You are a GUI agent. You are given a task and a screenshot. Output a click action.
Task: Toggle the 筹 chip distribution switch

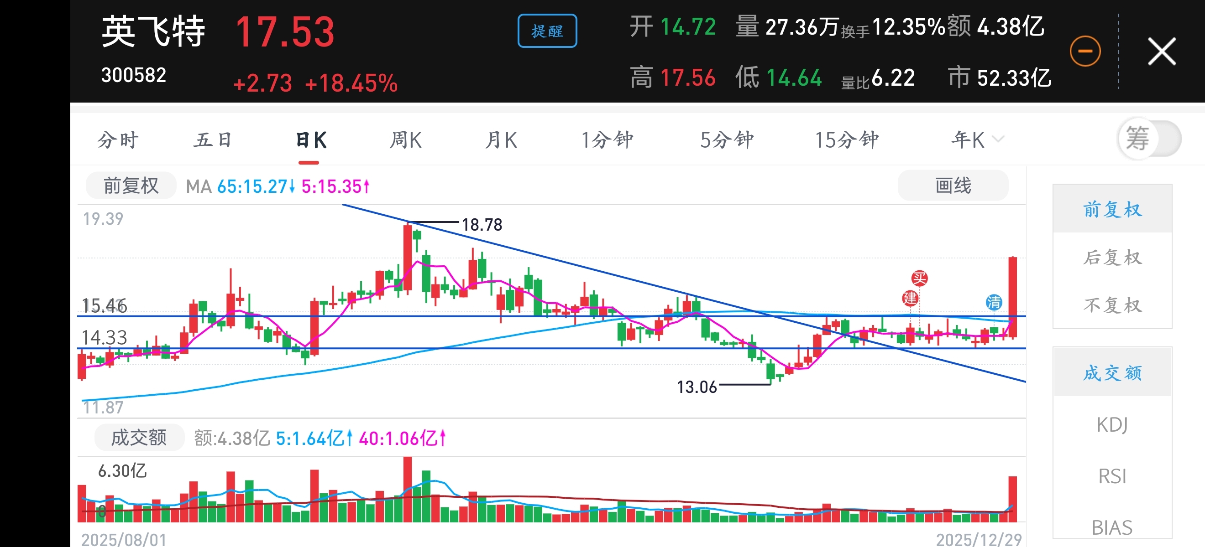pyautogui.click(x=1148, y=139)
